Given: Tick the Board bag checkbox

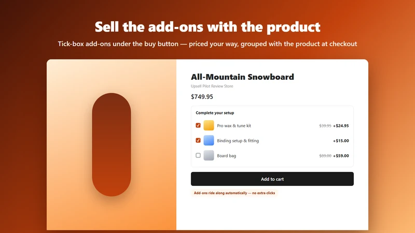Looking at the screenshot, I should (198, 155).
